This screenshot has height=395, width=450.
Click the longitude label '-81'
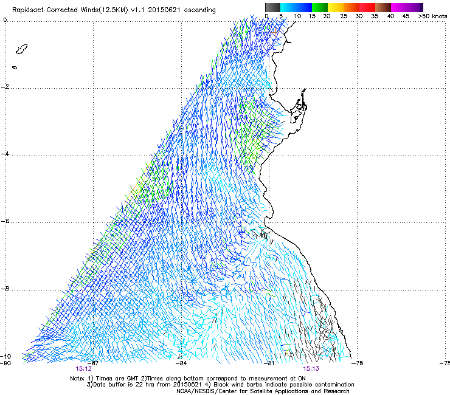coord(269,363)
